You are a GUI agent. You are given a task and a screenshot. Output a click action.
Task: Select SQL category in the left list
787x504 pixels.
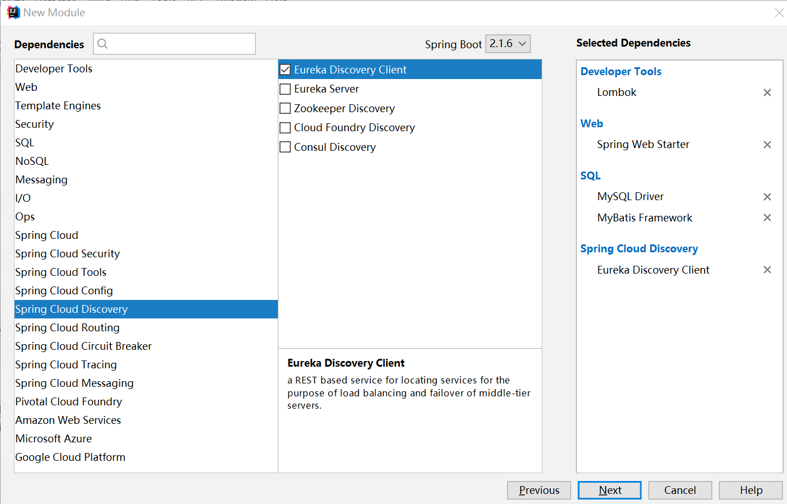coord(146,142)
